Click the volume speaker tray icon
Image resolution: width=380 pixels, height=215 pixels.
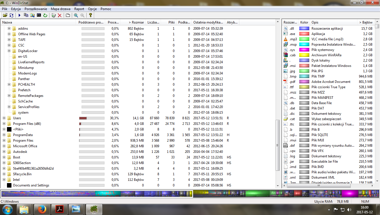point(349,209)
